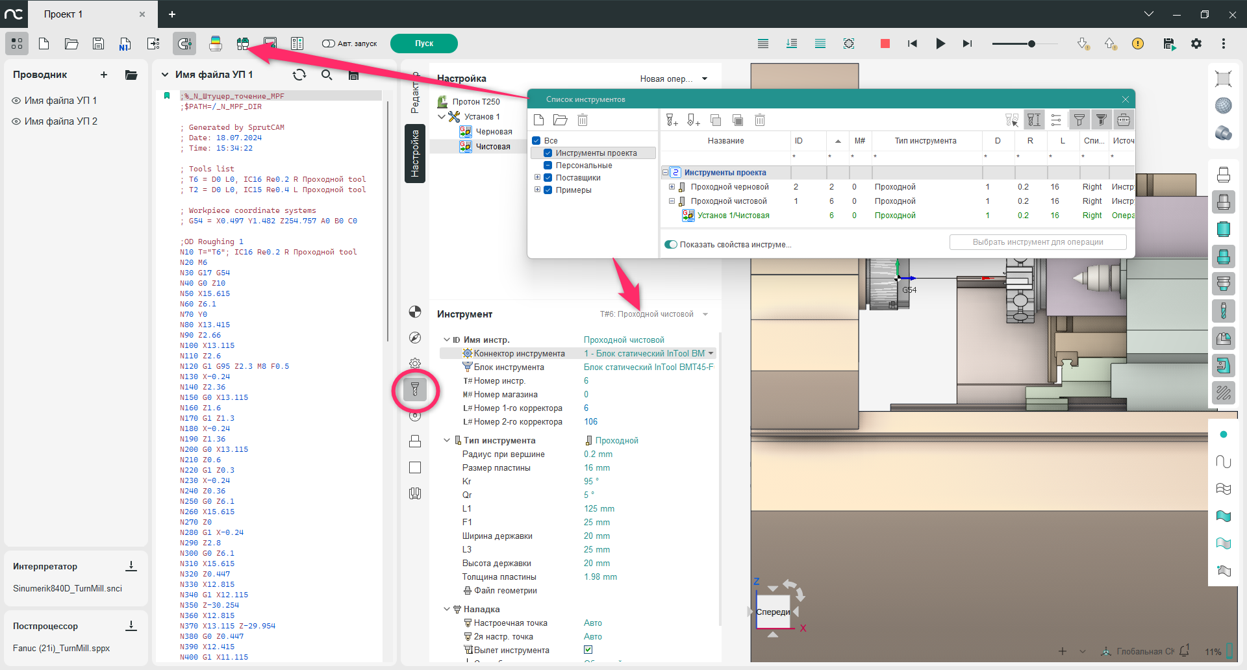Toggle Показать свойства инструмента switch
Image resolution: width=1247 pixels, height=670 pixels.
671,245
